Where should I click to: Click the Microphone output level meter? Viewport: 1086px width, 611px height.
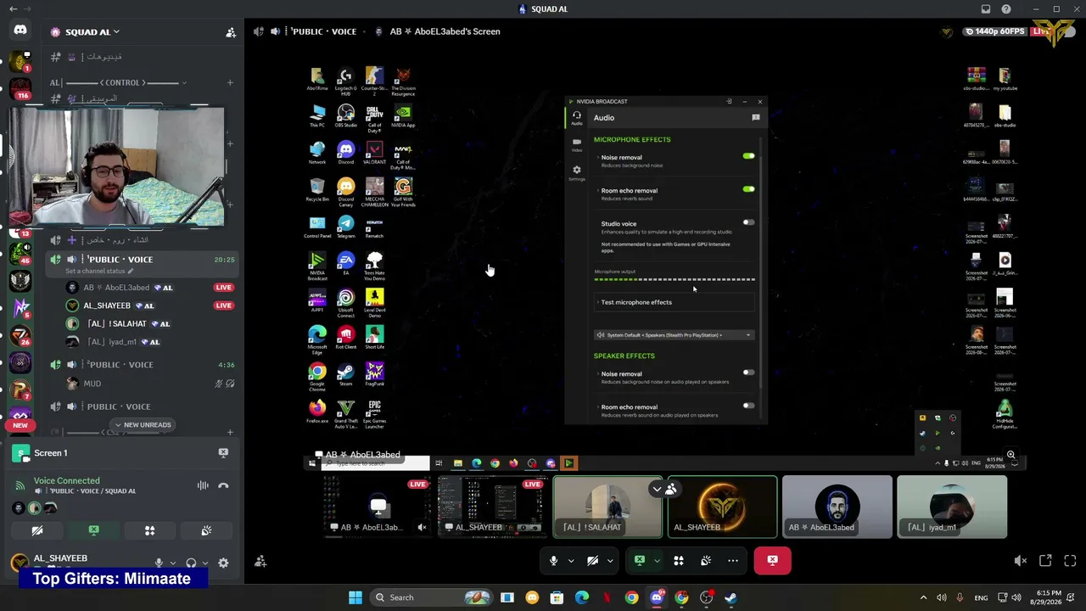pos(674,279)
